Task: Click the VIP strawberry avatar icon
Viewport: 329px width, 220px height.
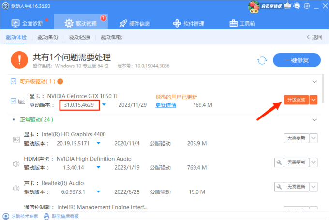Action: (254, 6)
